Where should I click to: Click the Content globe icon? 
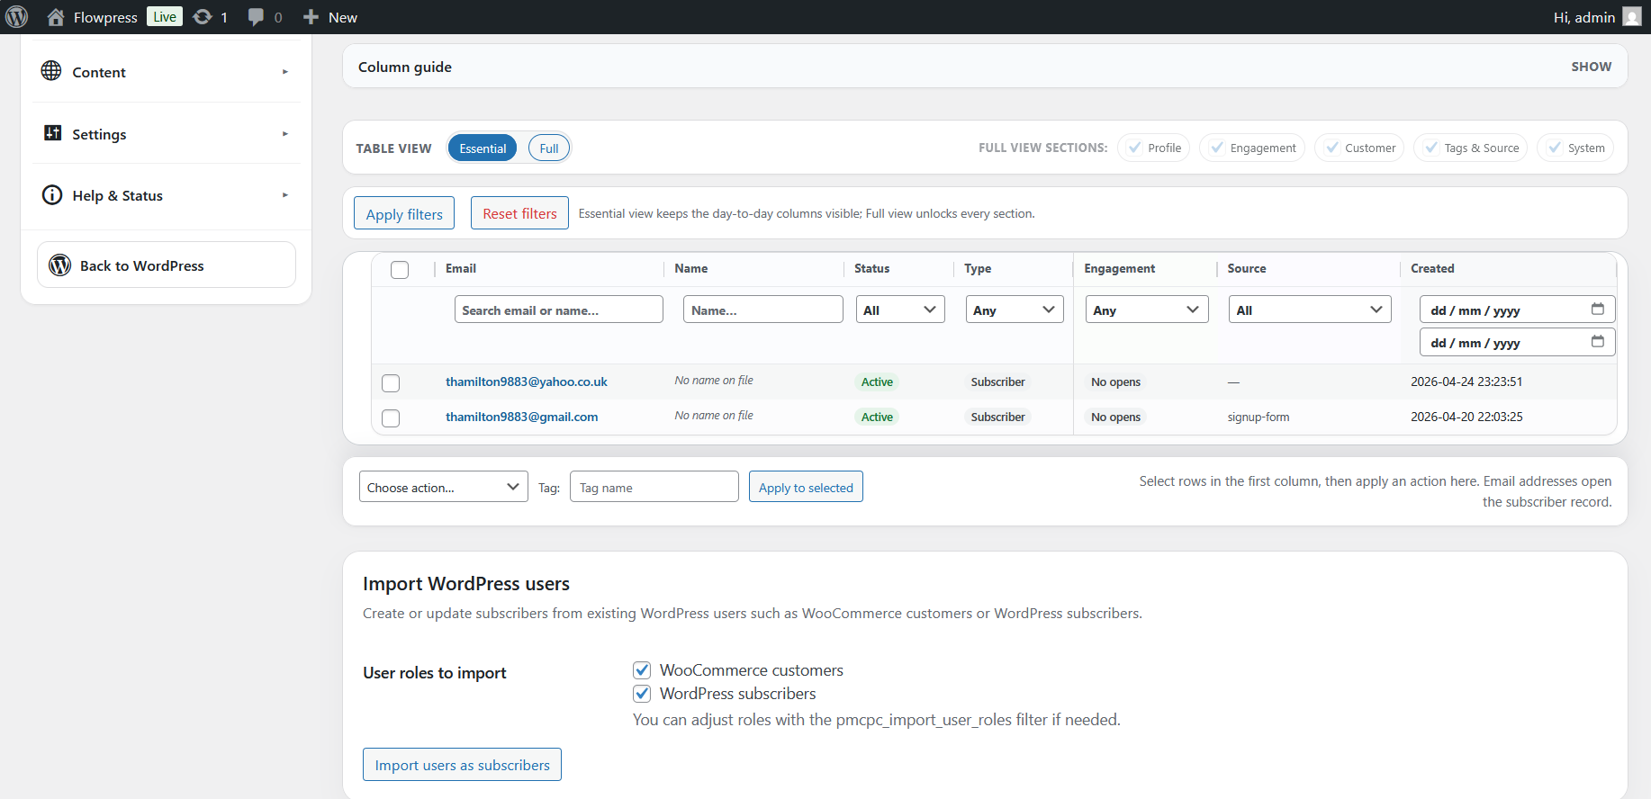tap(51, 71)
